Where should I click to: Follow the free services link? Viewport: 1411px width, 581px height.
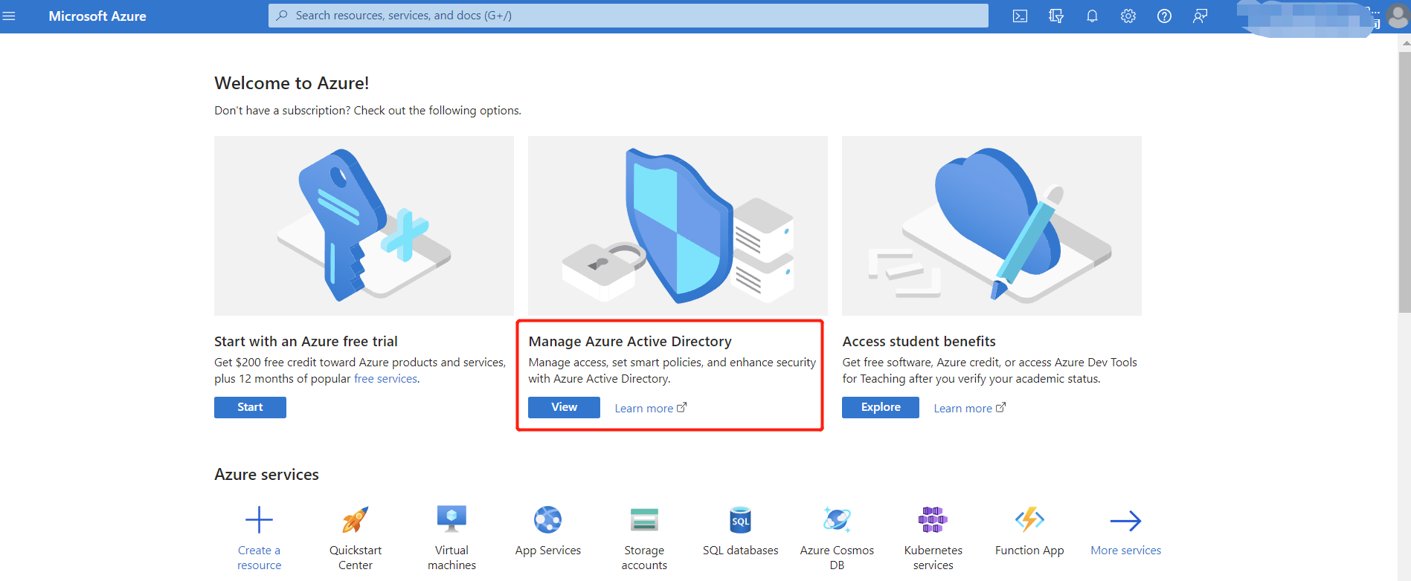(385, 379)
